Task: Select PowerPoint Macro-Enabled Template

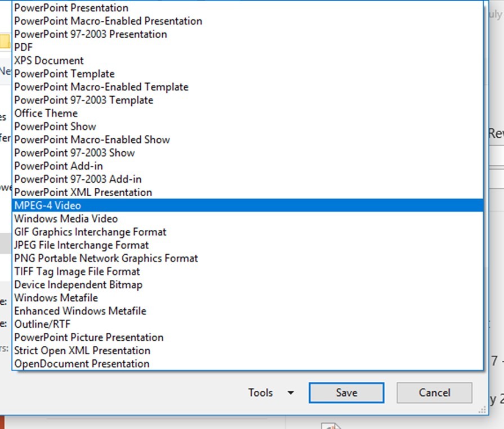Action: pyautogui.click(x=248, y=87)
